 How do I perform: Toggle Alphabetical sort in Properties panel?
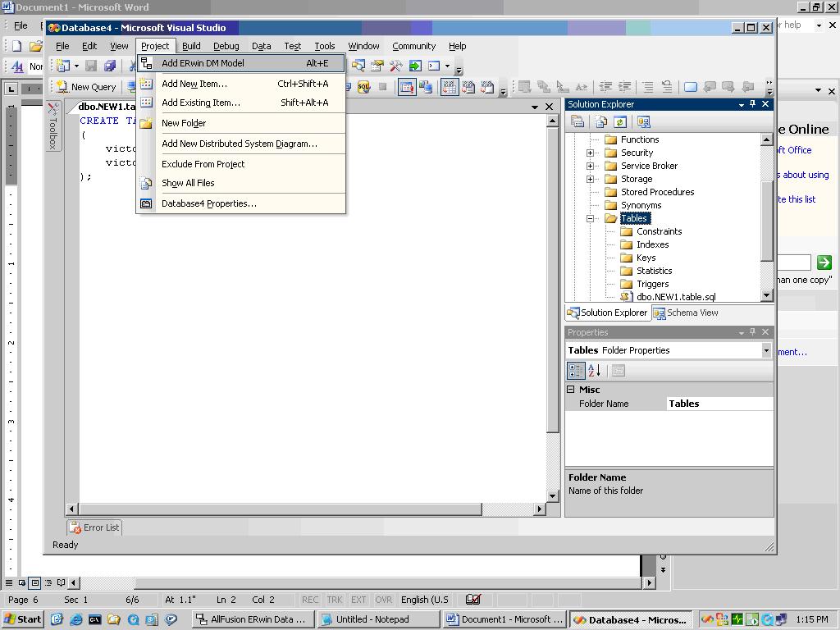pyautogui.click(x=595, y=371)
